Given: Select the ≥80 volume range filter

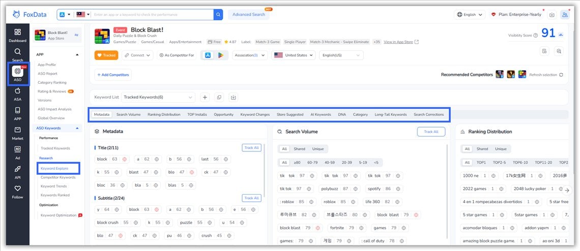Looking at the screenshot, I should coord(297,162).
